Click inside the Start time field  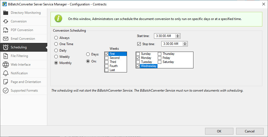164,36
